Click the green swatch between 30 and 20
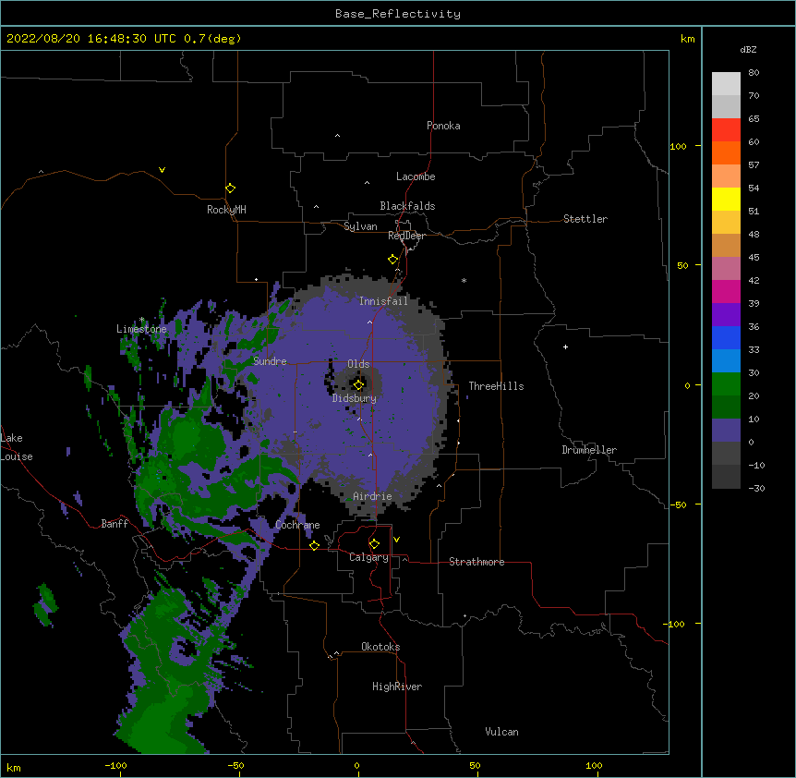 [726, 384]
